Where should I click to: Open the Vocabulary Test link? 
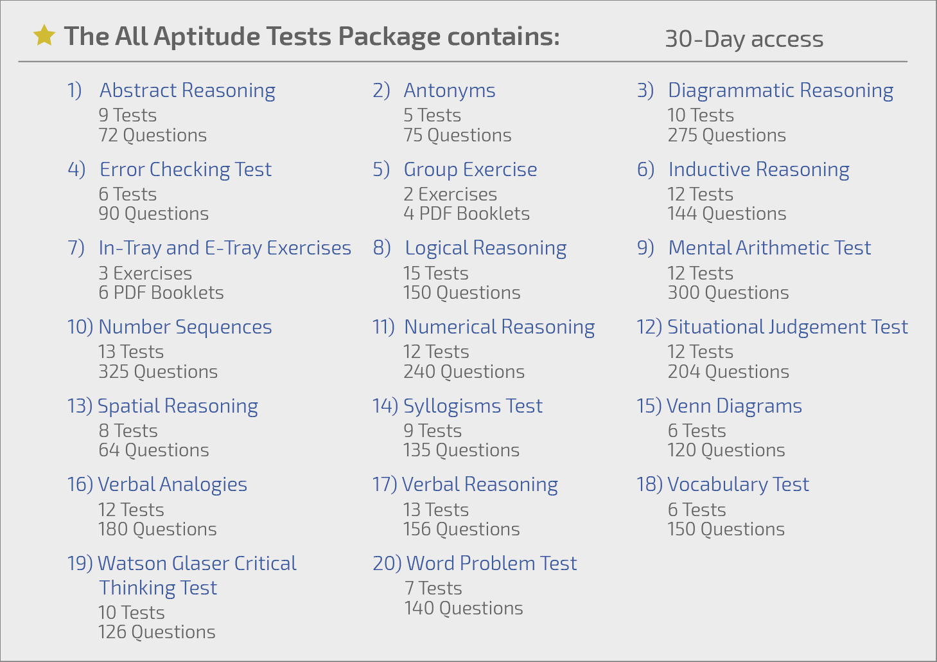click(x=738, y=485)
